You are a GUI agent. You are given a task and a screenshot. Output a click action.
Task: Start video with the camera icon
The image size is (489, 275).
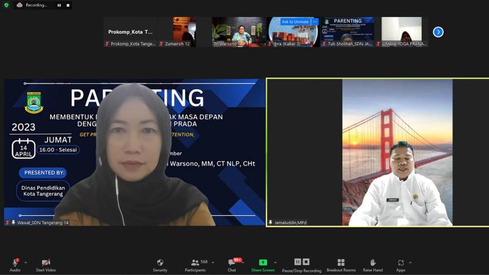[x=45, y=262]
